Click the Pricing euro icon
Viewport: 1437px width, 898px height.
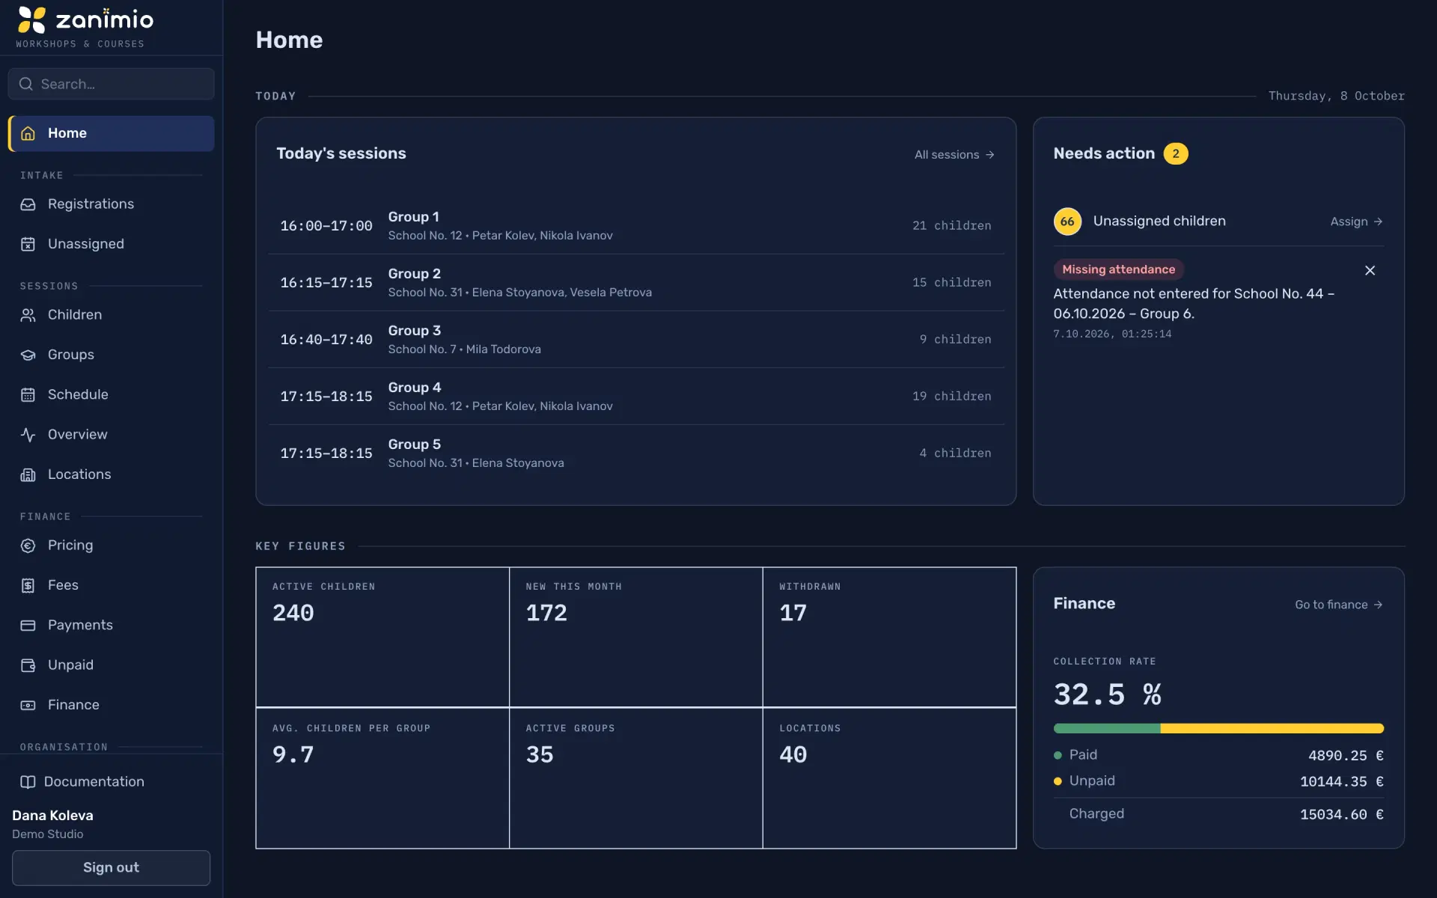[x=28, y=546]
